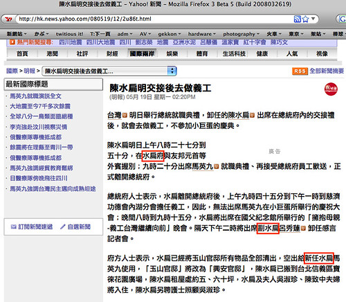346x302 pixels.
Task: Click trending search term 四川地震
Action: [71, 42]
